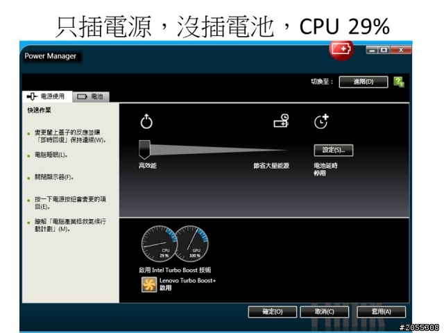Confirm with 確定(O) button

pyautogui.click(x=273, y=311)
